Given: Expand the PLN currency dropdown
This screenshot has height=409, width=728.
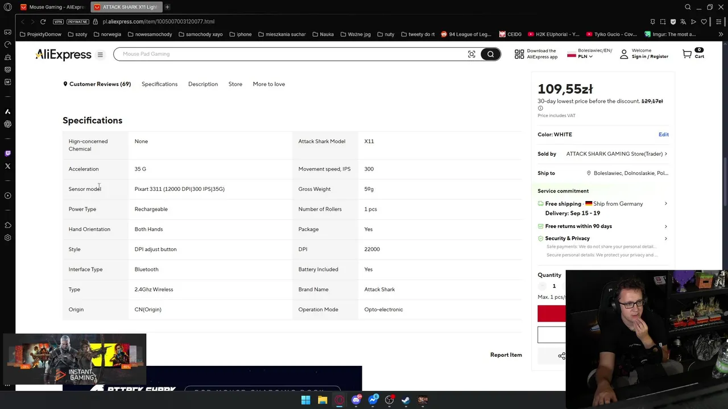Looking at the screenshot, I should click(x=585, y=56).
